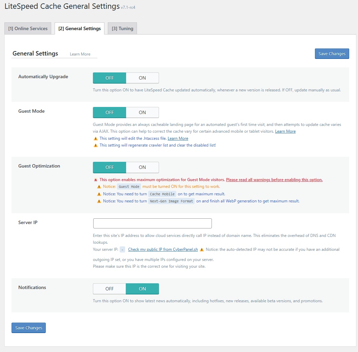
Task: Focus the Server IP text field
Action: click(152, 223)
